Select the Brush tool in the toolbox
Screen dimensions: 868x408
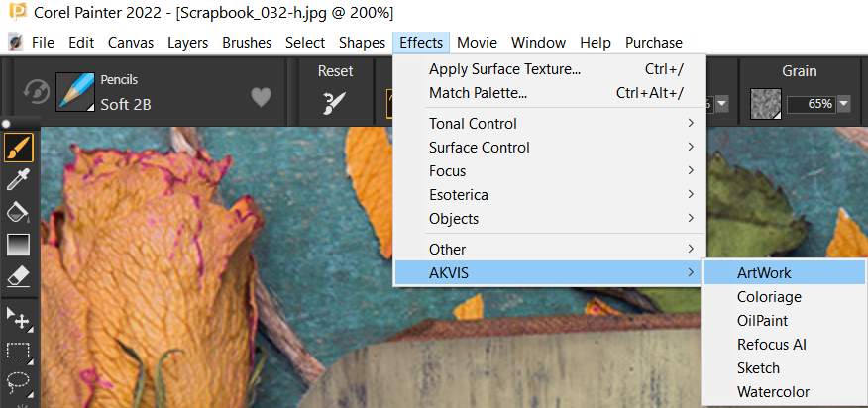pos(18,148)
